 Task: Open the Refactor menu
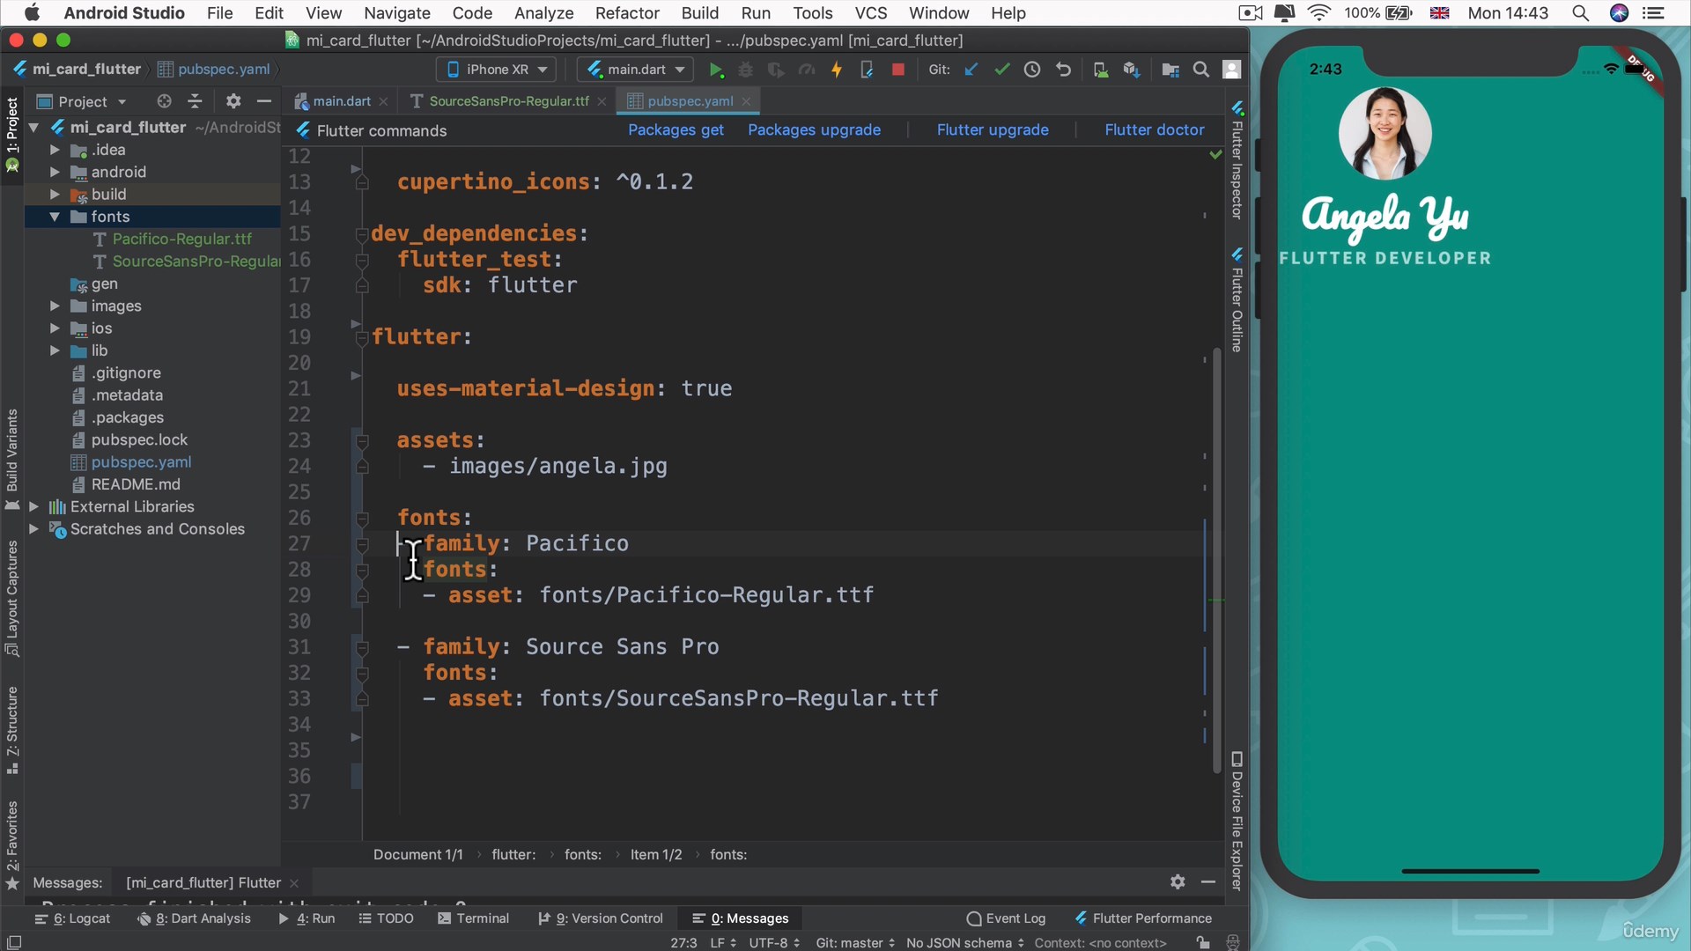[x=627, y=13]
